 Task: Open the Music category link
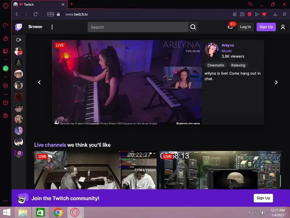(x=227, y=51)
